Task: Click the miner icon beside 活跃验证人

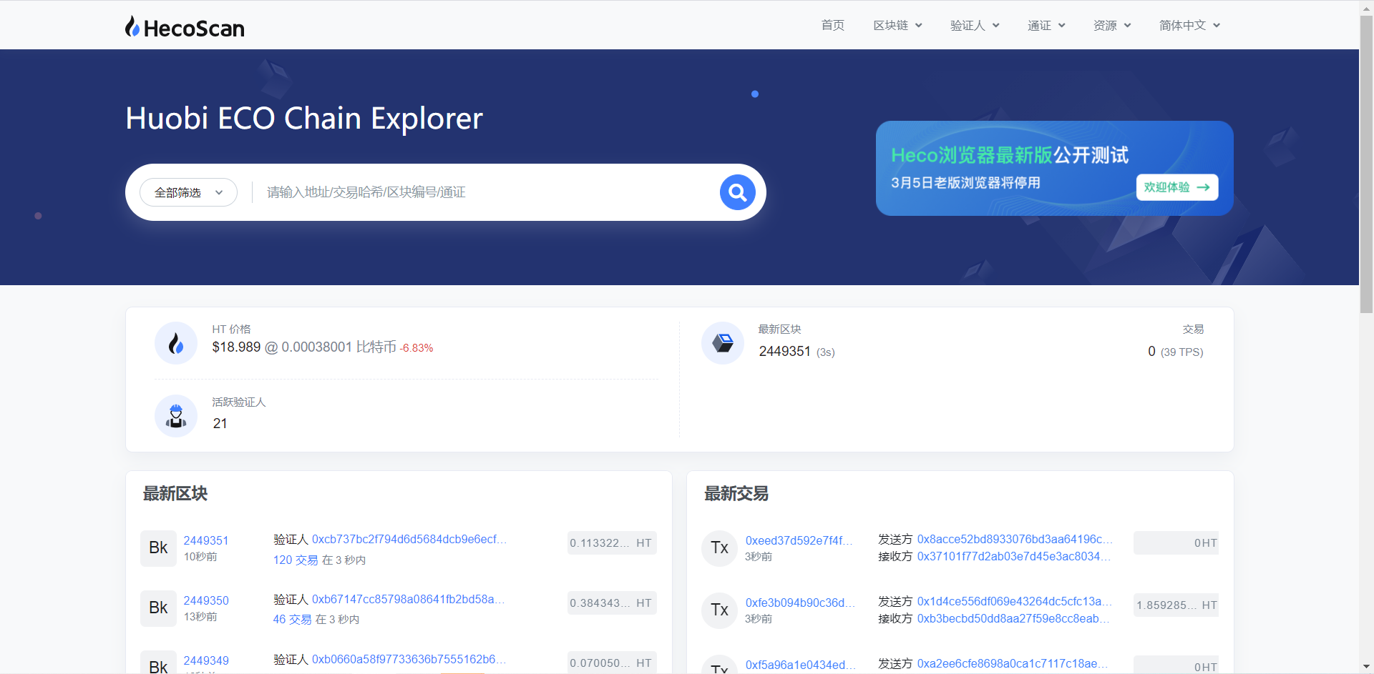Action: coord(175,416)
